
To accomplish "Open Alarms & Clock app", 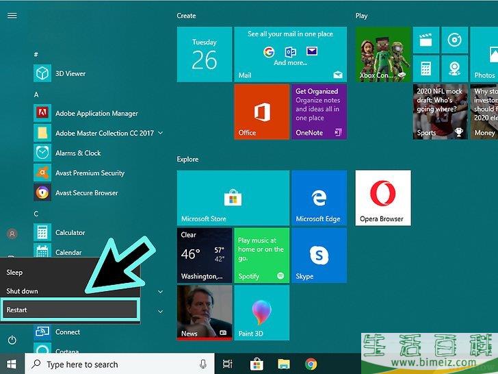I will [77, 153].
